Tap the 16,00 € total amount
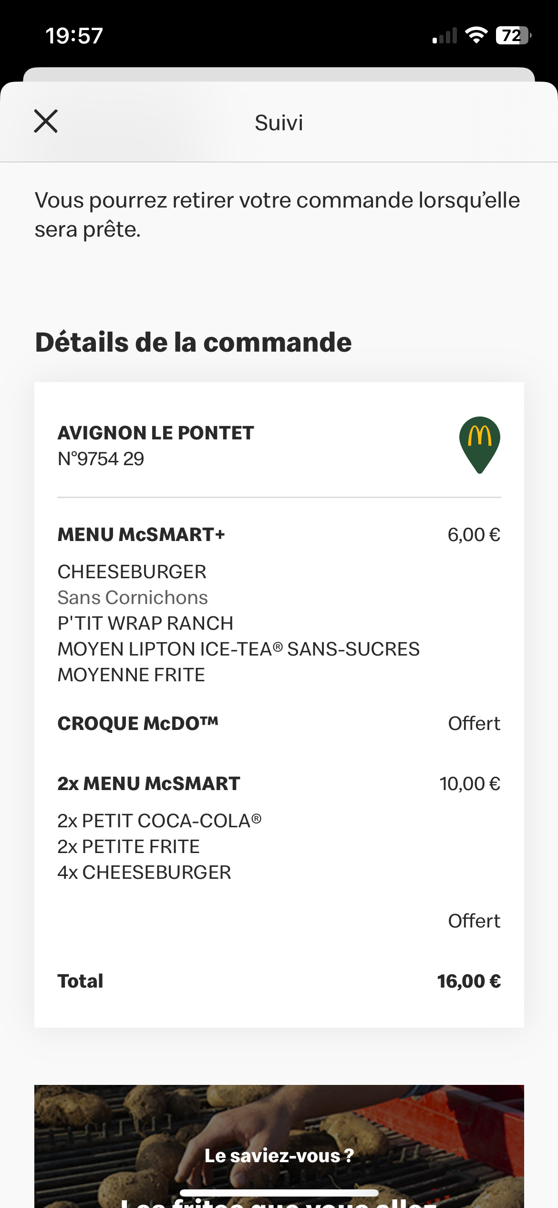 coord(469,981)
